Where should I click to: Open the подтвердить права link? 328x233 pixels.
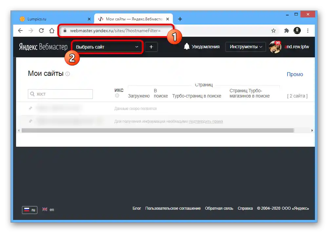pos(206,121)
